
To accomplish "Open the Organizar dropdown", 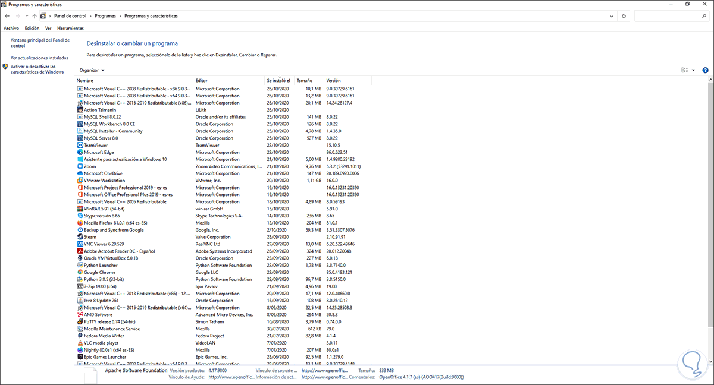I will (92, 70).
